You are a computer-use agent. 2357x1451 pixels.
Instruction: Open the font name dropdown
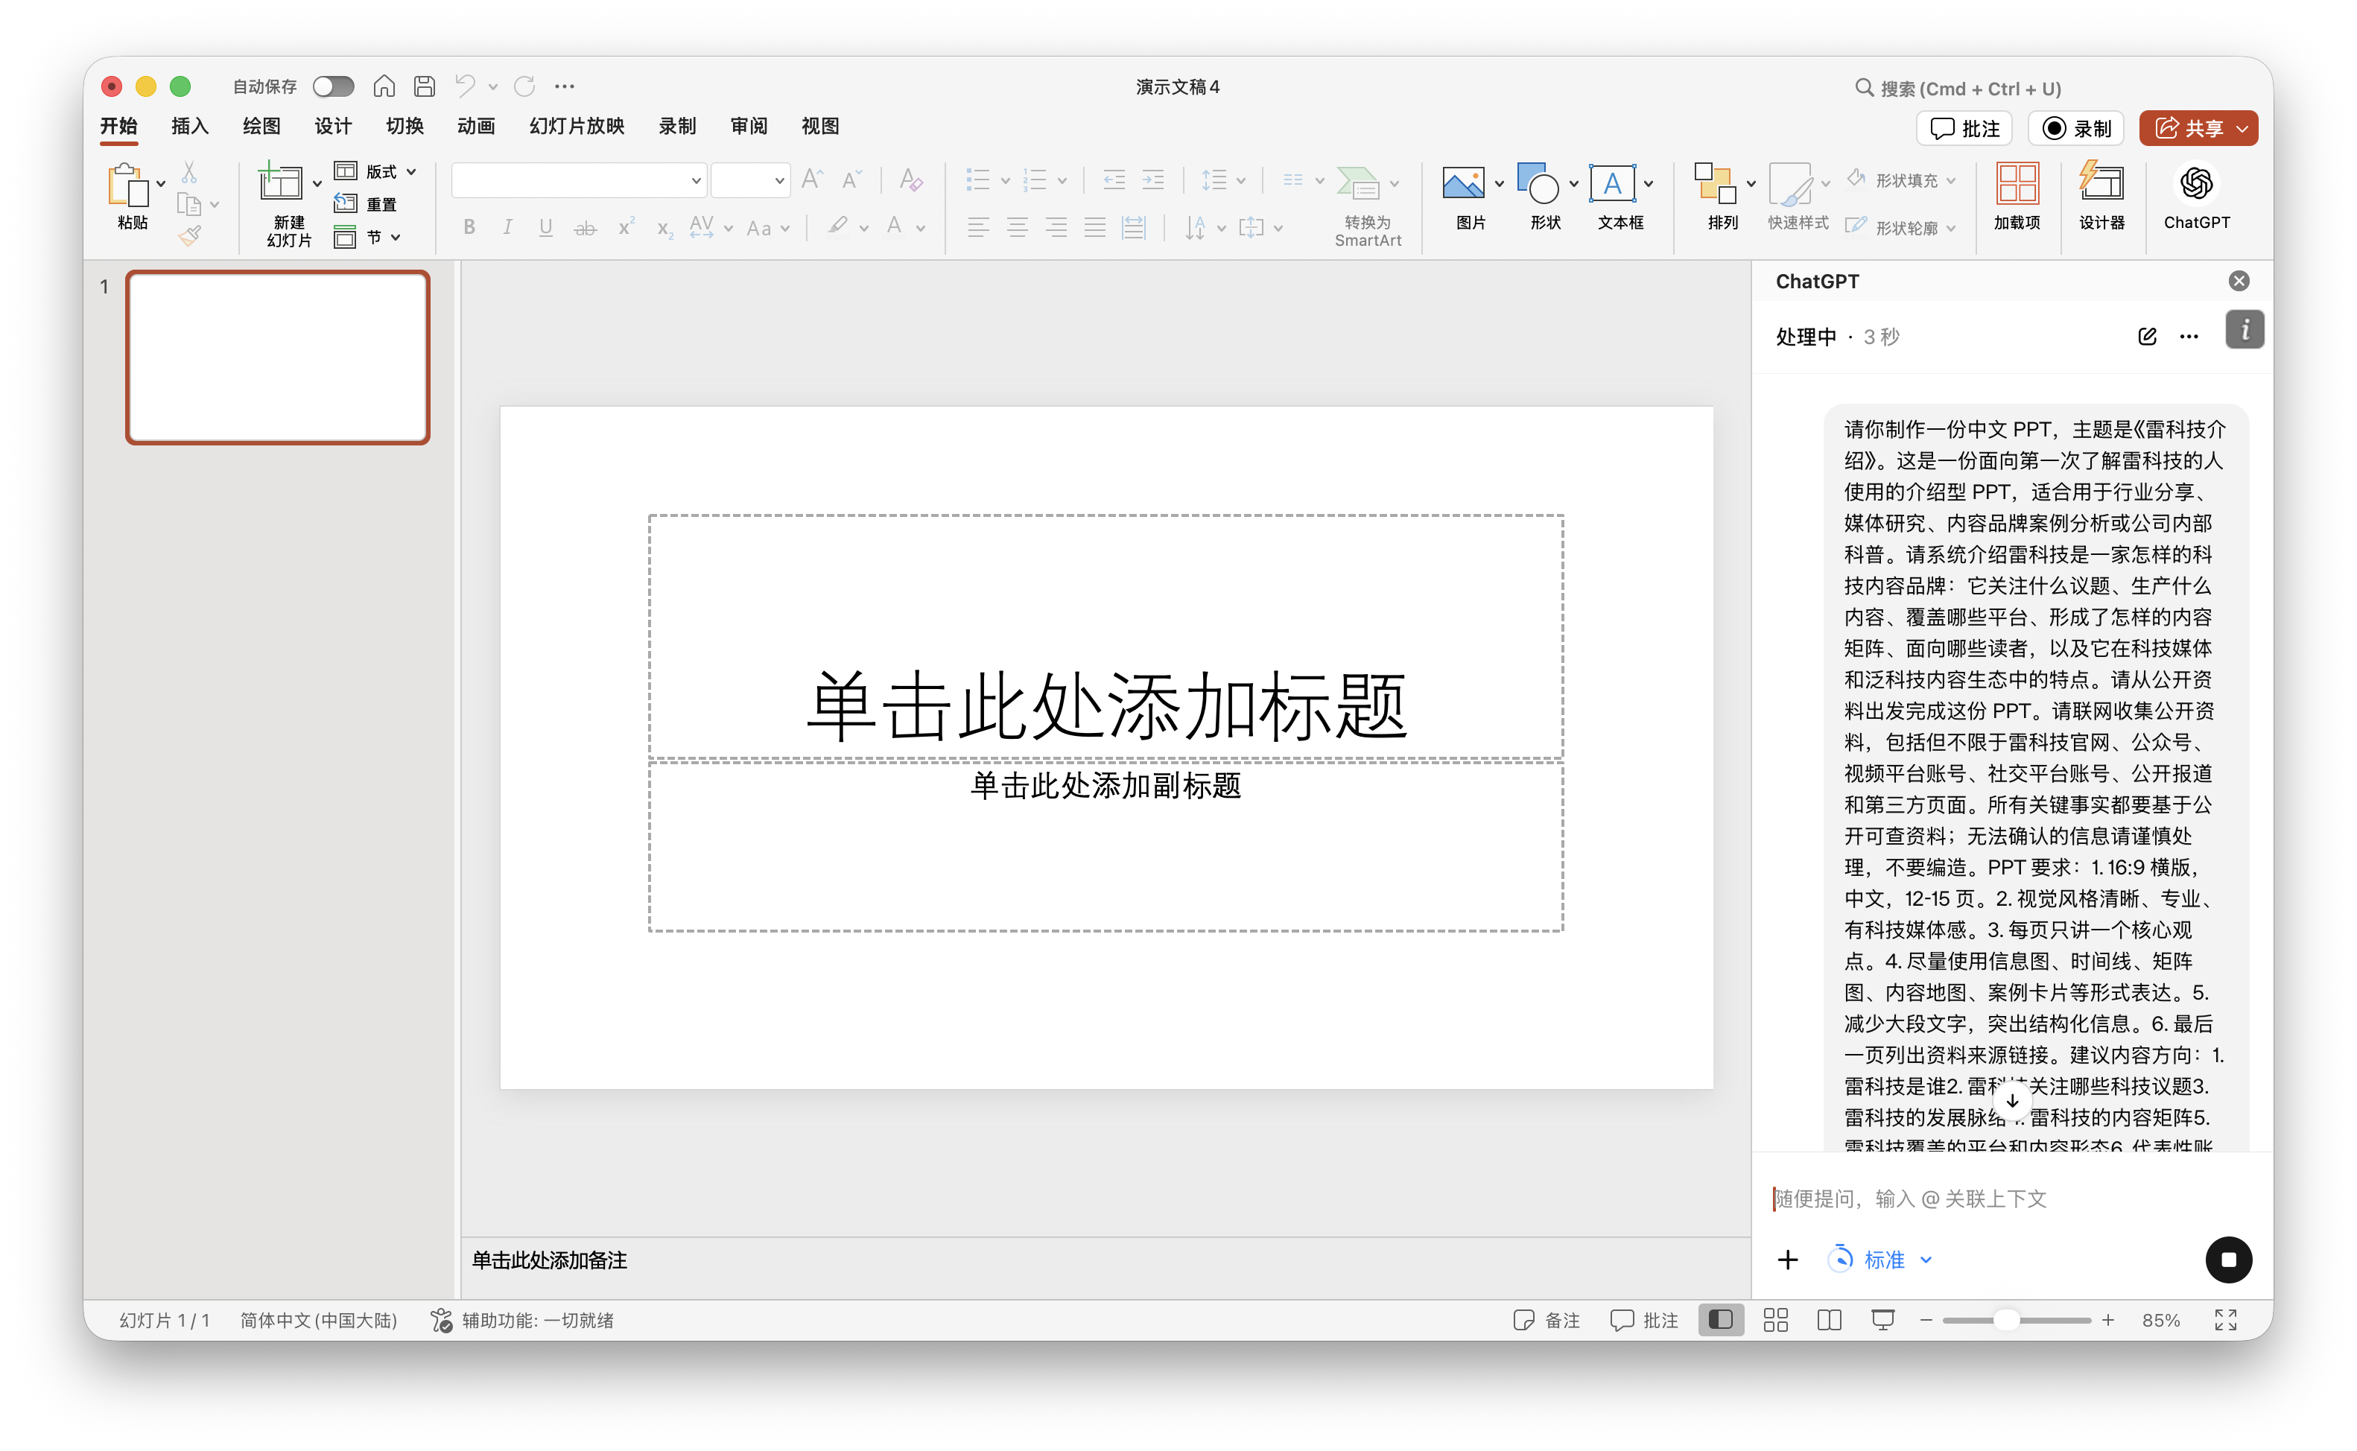coord(696,180)
